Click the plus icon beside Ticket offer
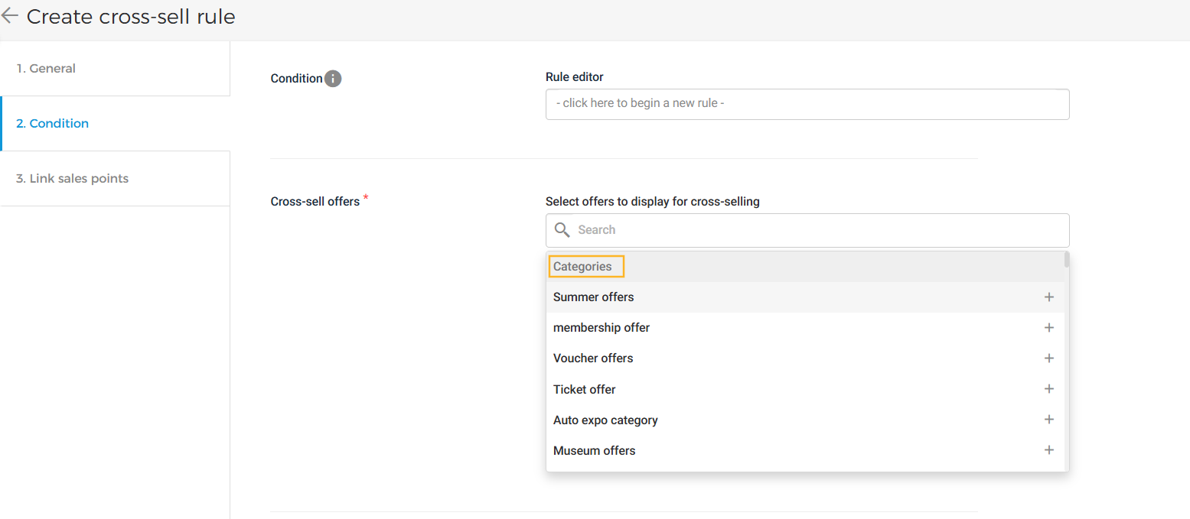 pos(1048,389)
